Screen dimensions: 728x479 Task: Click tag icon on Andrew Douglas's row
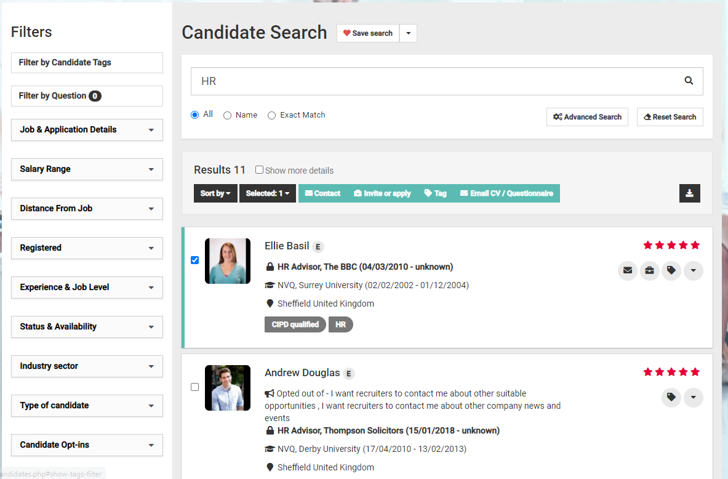pos(671,397)
